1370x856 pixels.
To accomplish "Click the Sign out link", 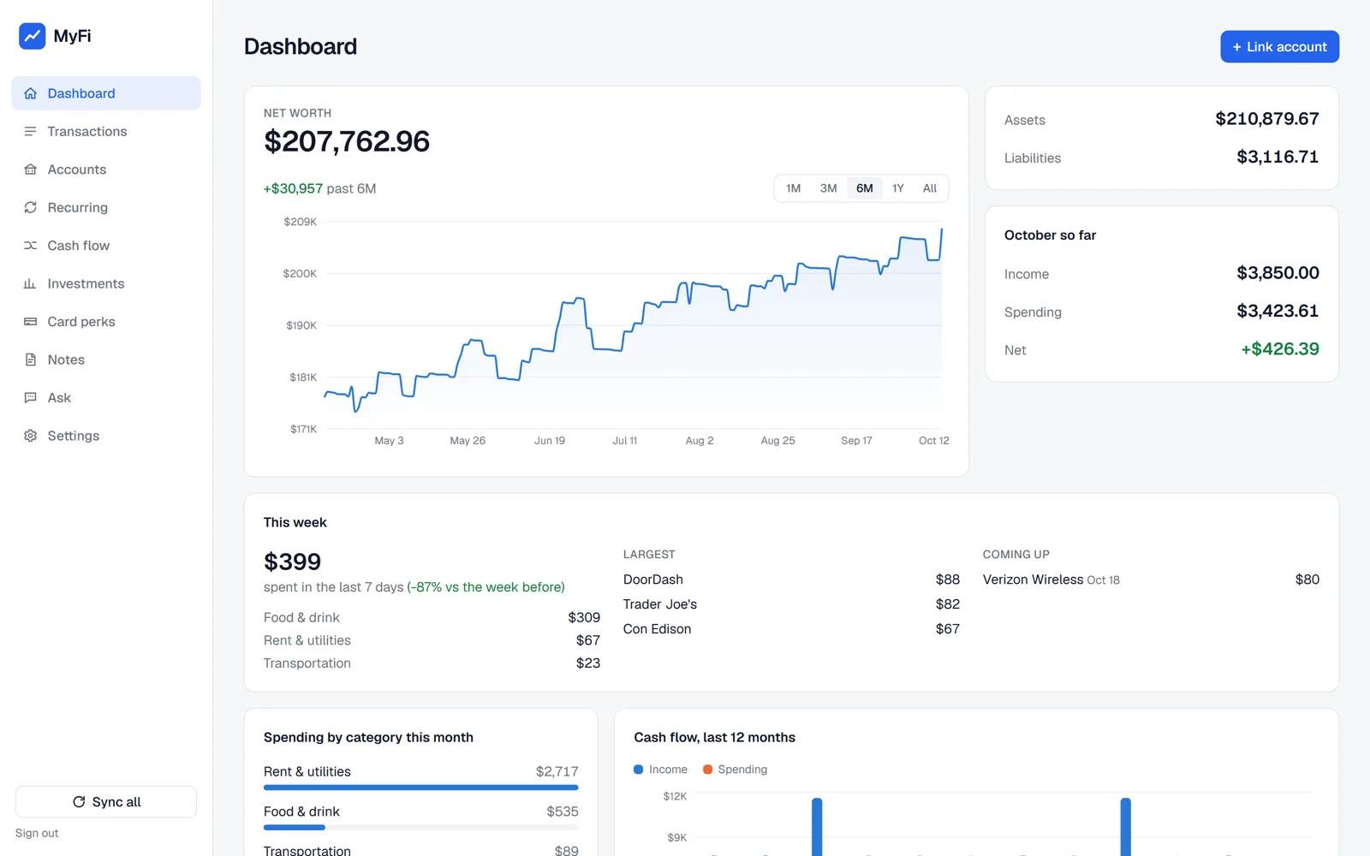I will tap(37, 833).
